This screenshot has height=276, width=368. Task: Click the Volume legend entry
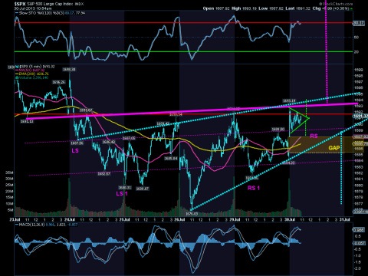click(x=32, y=77)
